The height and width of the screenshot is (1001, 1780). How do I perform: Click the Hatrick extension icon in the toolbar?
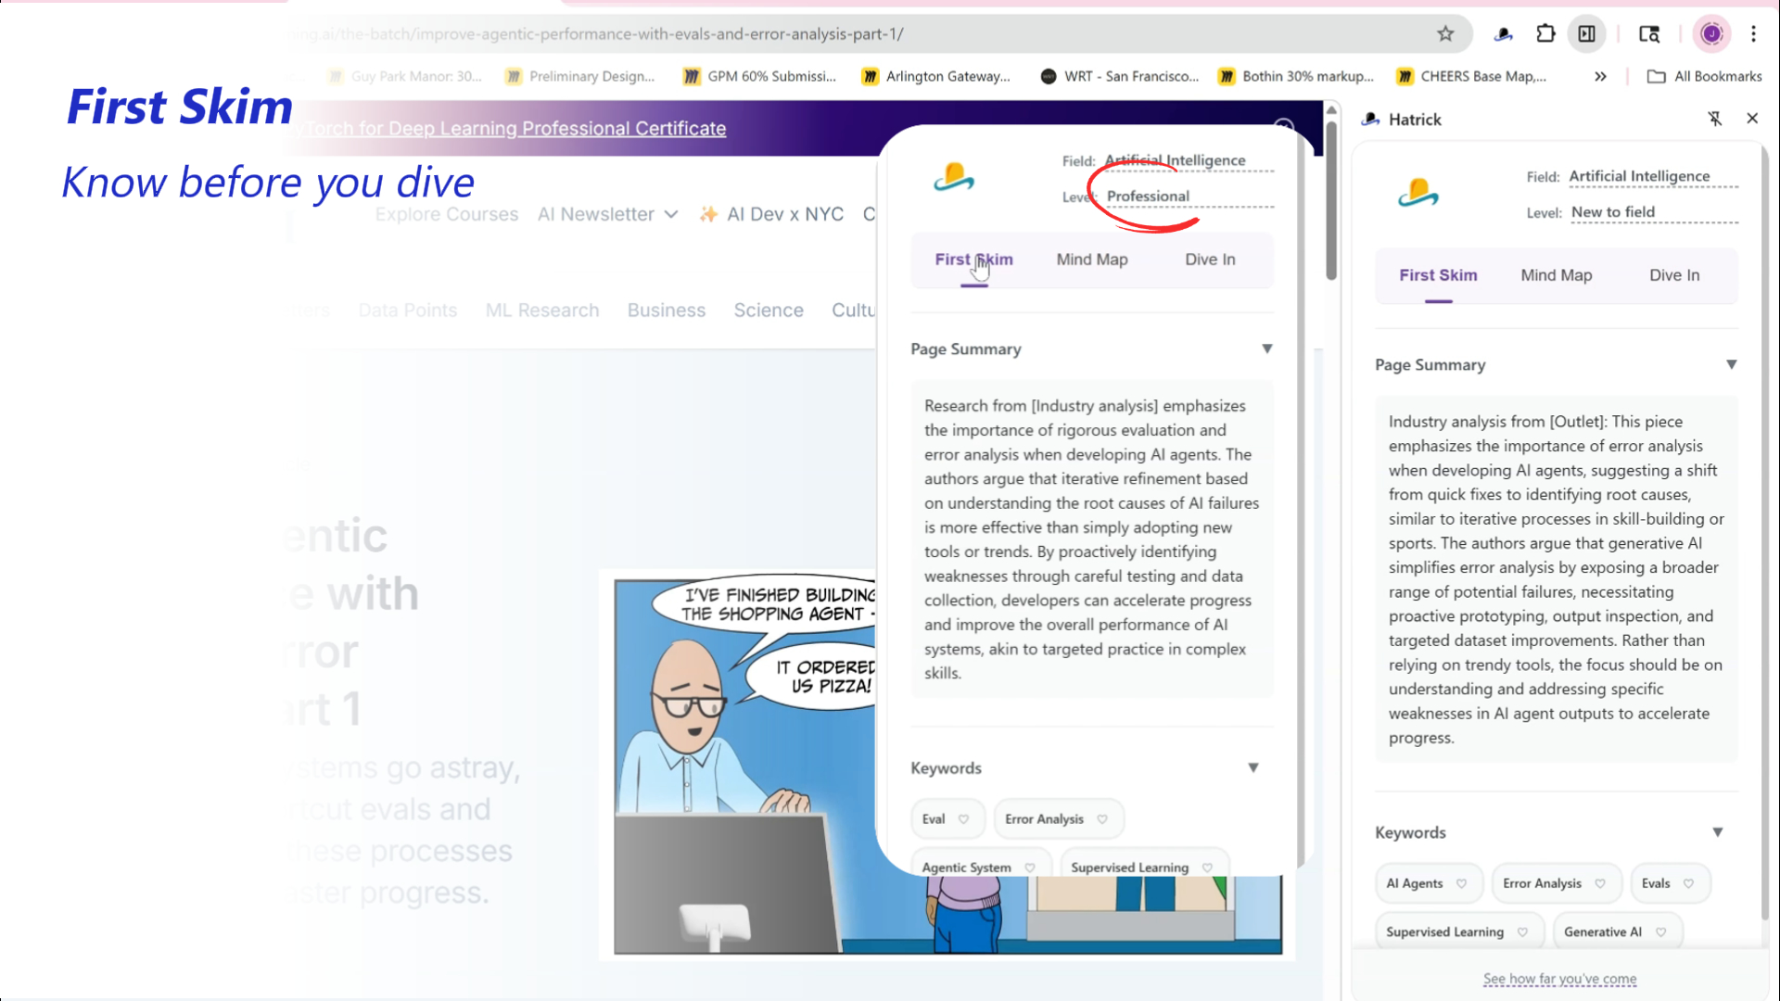pyautogui.click(x=1504, y=34)
